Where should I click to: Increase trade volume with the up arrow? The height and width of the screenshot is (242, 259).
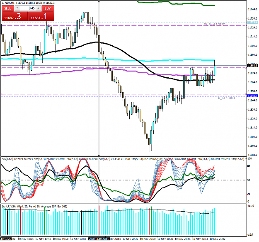pos(39,8)
